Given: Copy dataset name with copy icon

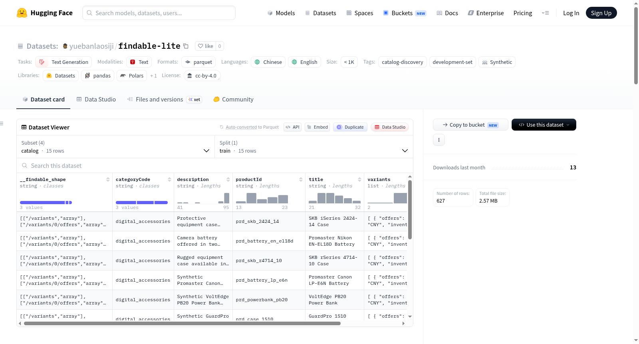Looking at the screenshot, I should click(186, 46).
